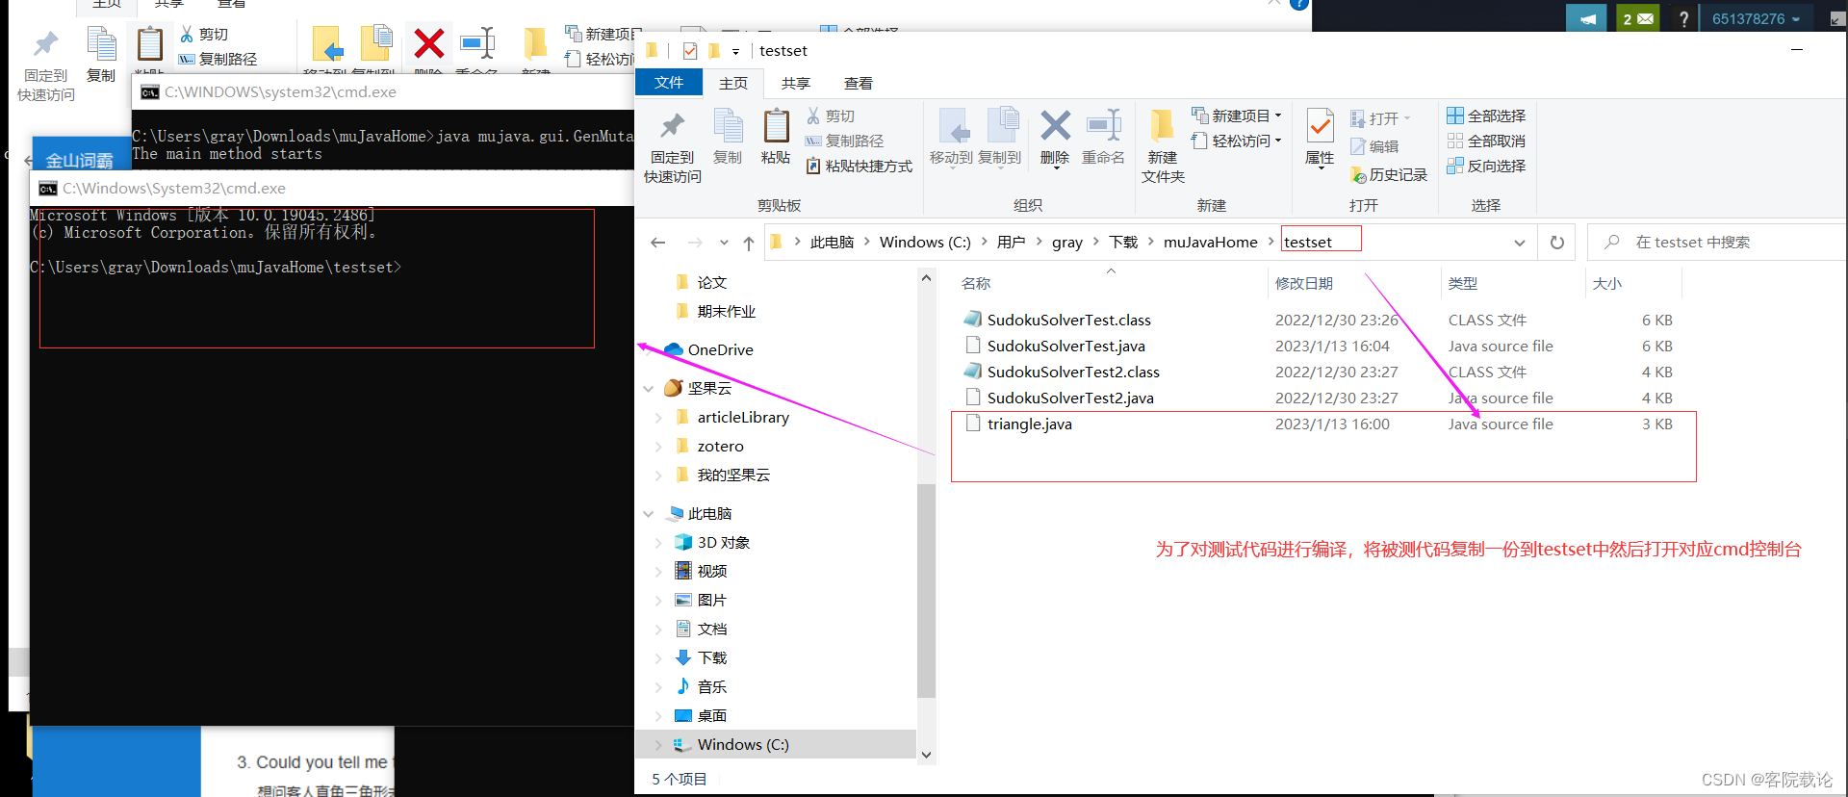Screen dimensions: 1848x797
Task: Collapse the 此电脑 (This PC) tree node
Action: pyautogui.click(x=648, y=514)
